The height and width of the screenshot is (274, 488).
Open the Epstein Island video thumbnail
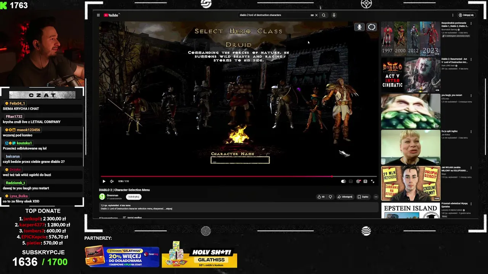411,210
